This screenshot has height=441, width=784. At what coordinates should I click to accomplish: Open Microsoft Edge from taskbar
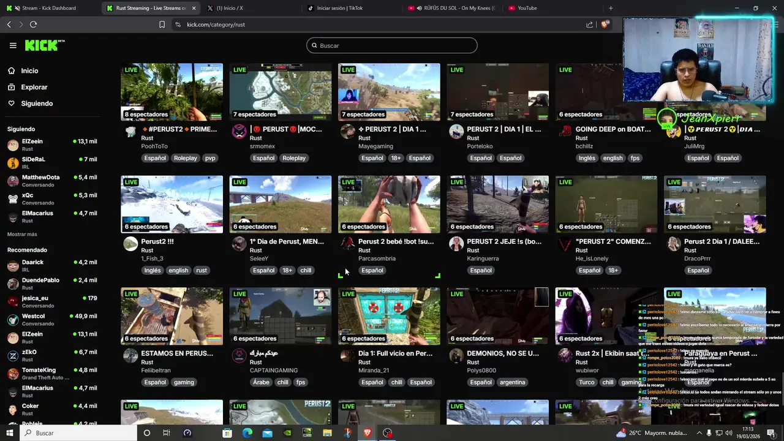[x=247, y=433]
